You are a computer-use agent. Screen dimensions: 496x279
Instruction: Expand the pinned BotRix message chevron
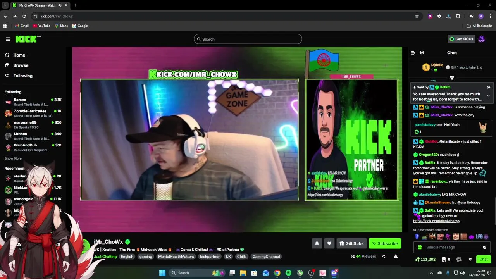(x=488, y=96)
